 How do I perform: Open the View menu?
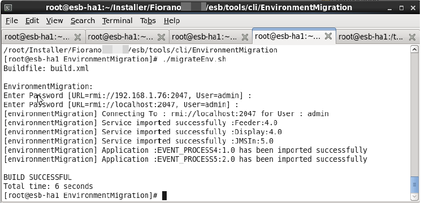point(54,21)
